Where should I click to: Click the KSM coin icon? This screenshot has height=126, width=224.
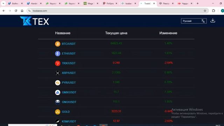(x=57, y=121)
